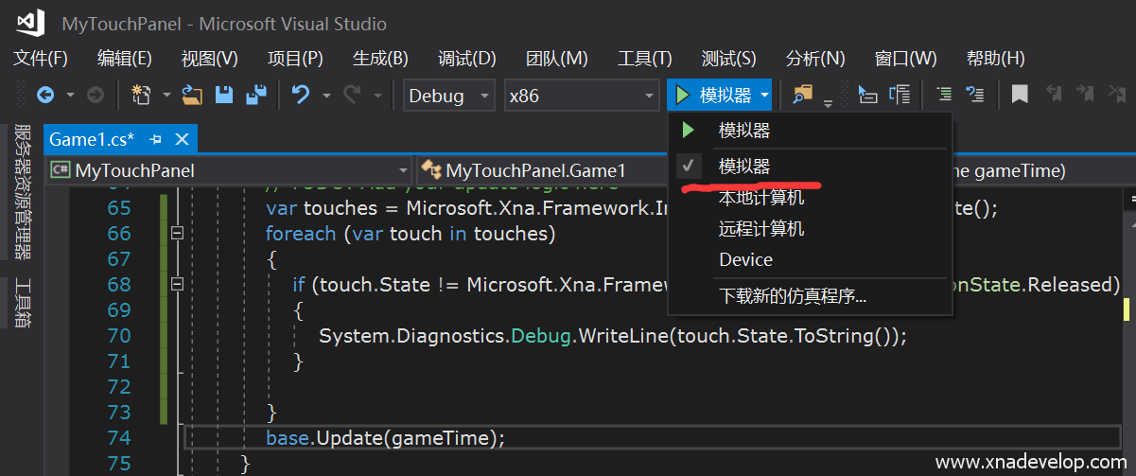Save the current file with the single-disk icon
This screenshot has height=476, width=1136.
pos(224,95)
